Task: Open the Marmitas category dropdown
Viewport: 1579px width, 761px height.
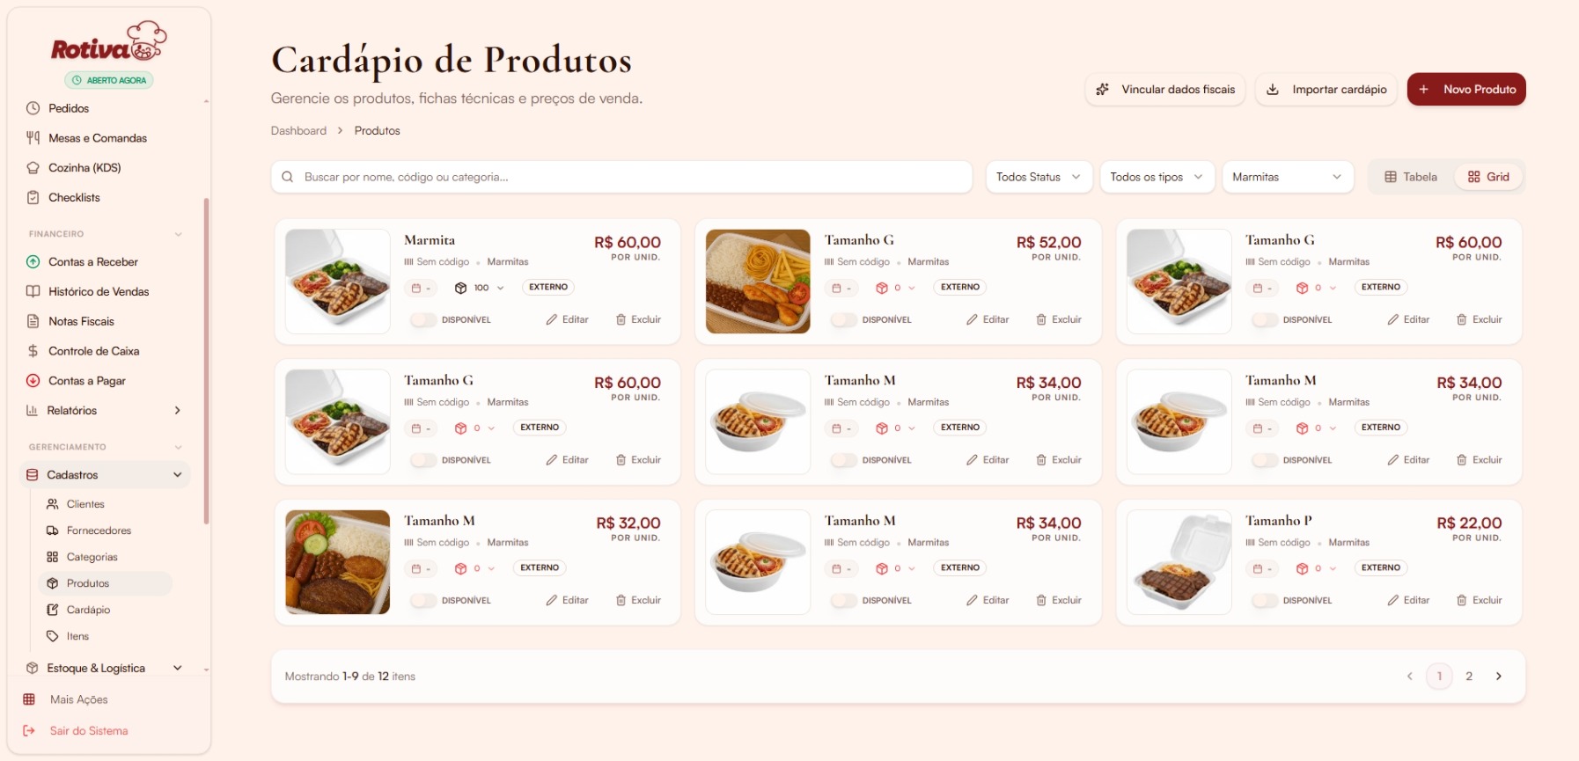Action: coord(1287,177)
